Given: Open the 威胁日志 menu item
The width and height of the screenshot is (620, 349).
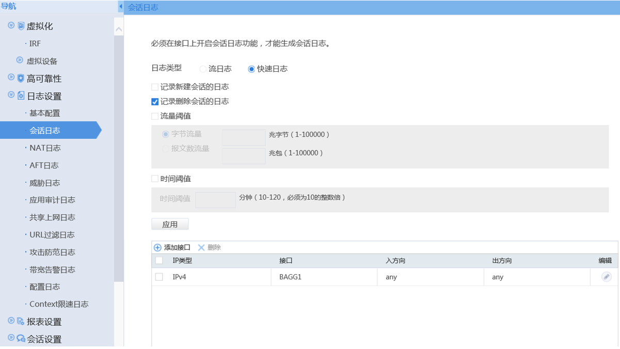Looking at the screenshot, I should (45, 183).
